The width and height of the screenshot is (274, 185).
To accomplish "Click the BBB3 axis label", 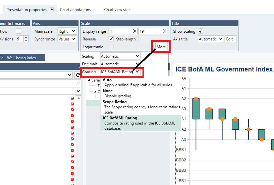I will click(x=181, y=170).
